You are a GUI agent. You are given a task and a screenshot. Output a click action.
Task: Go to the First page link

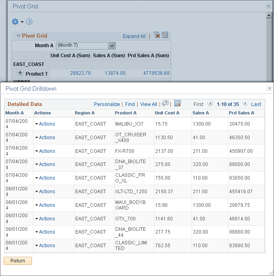(x=198, y=104)
